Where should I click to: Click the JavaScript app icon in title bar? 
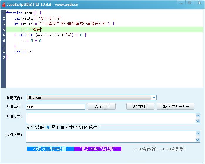[3, 4]
